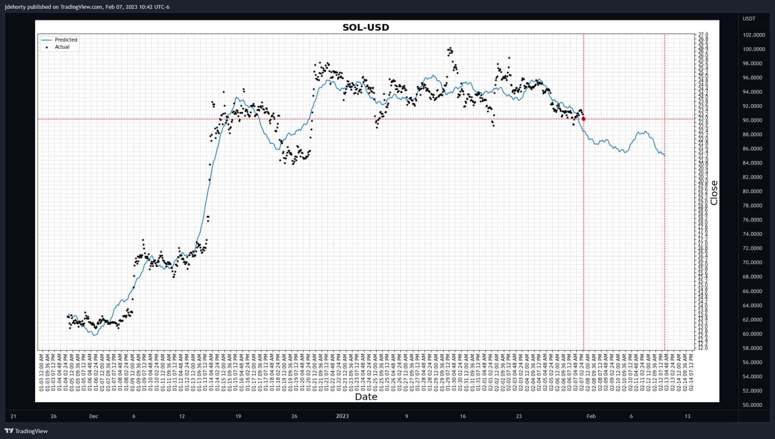Click the 100.0000 price label
Screen dimensions: 775x439
click(x=754, y=49)
